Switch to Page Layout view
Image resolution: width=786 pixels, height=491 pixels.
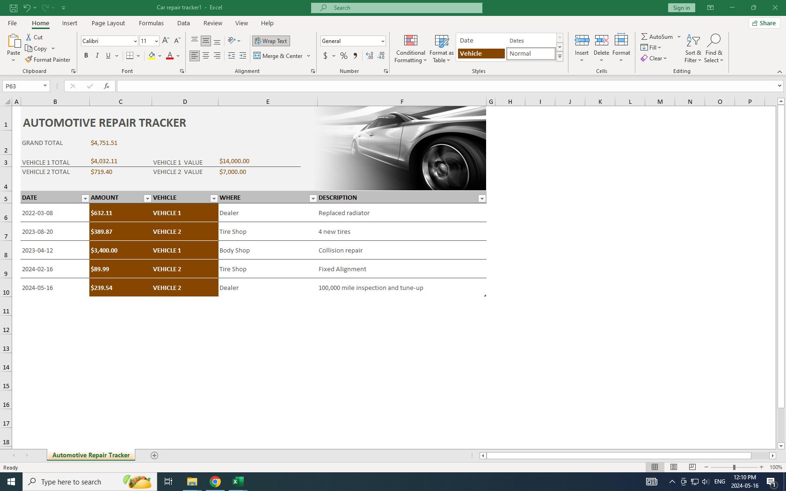pyautogui.click(x=674, y=467)
